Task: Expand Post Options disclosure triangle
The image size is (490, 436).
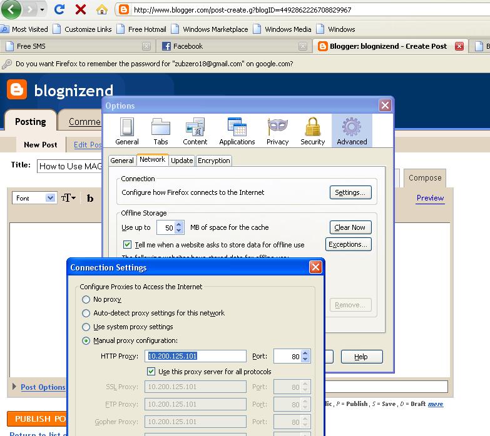Action: pos(14,387)
